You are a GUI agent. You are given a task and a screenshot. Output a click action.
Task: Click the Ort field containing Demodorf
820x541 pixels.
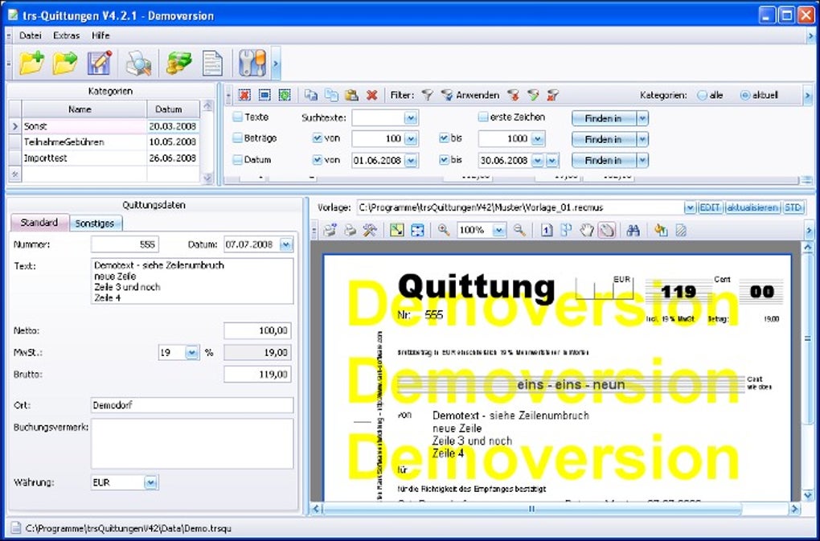click(192, 405)
